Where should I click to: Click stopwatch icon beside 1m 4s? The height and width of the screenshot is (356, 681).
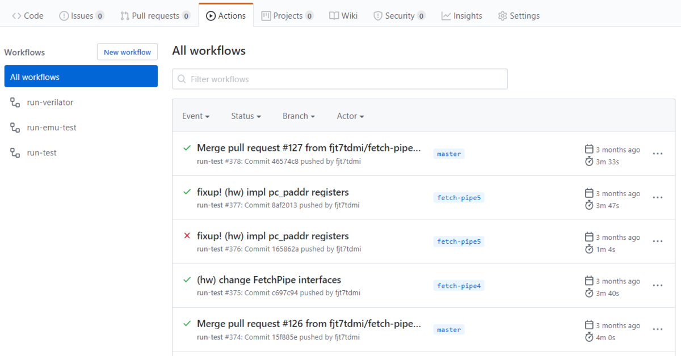[589, 249]
